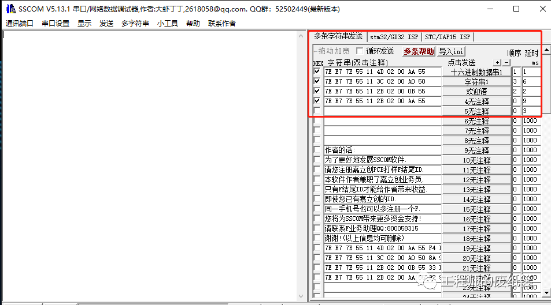Minimize the SSCOM window
The height and width of the screenshot is (305, 551).
(490, 9)
